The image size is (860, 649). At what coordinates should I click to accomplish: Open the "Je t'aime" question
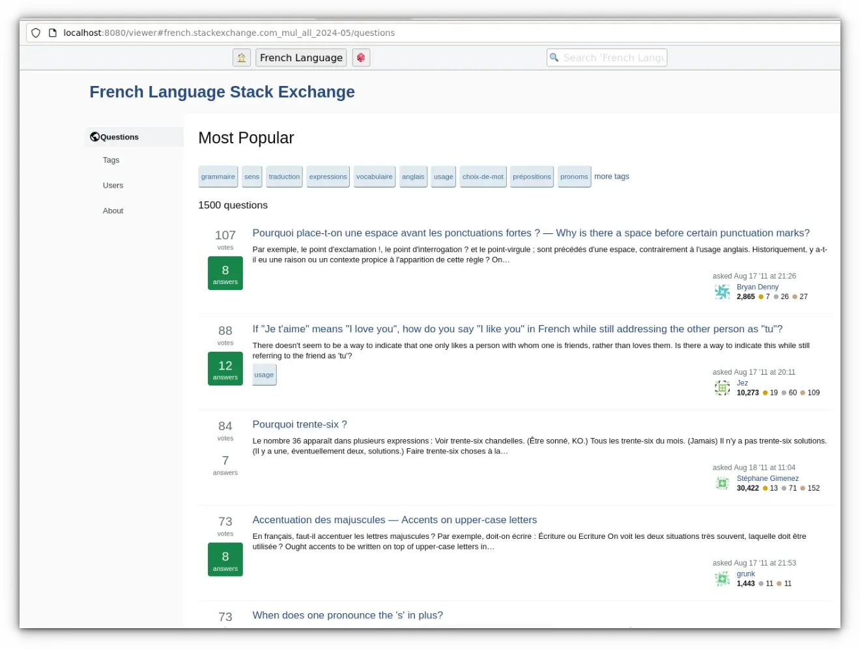pyautogui.click(x=517, y=329)
